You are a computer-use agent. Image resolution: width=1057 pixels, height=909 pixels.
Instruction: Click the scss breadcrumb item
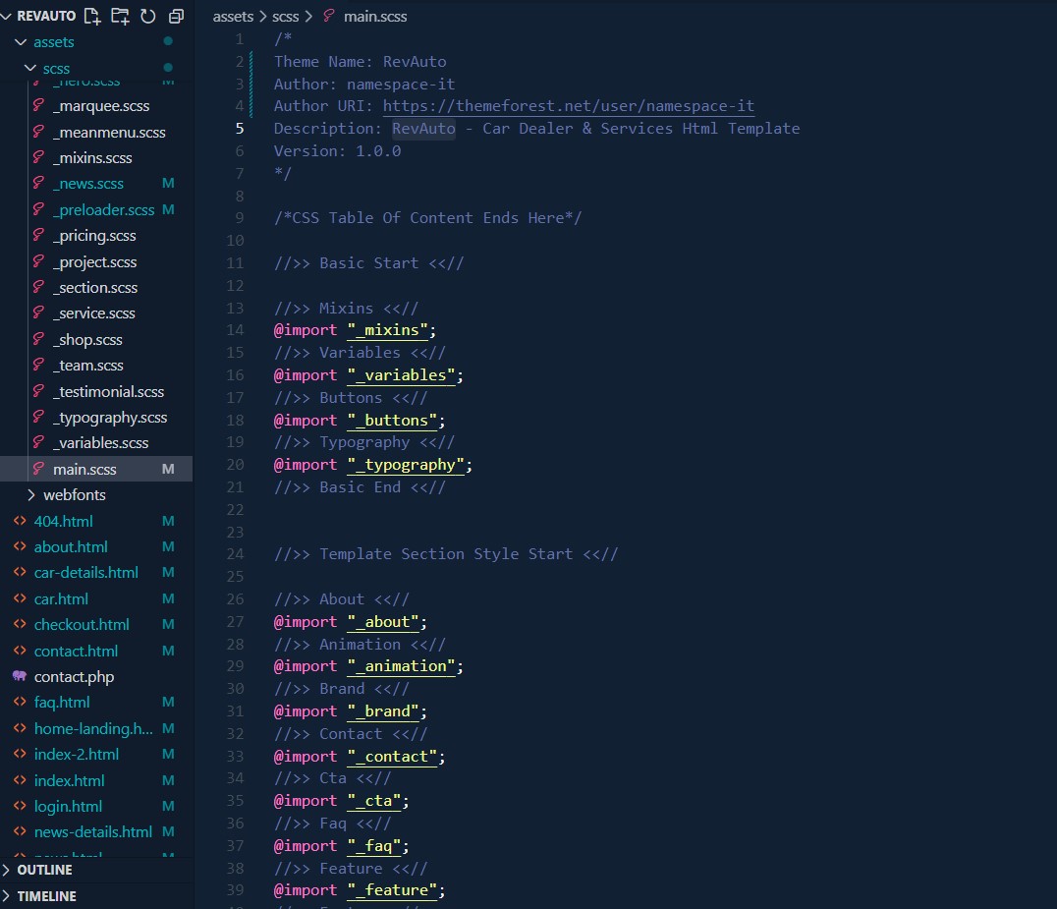coord(286,17)
